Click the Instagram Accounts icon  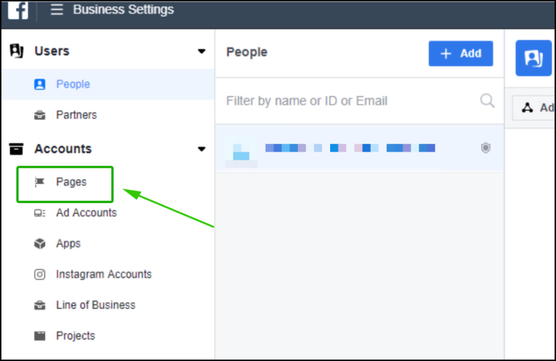[x=40, y=275]
